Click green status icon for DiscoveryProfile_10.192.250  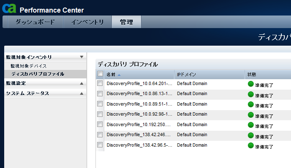tap(251, 125)
